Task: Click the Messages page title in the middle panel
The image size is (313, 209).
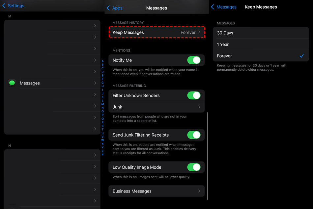Action: pos(157,8)
